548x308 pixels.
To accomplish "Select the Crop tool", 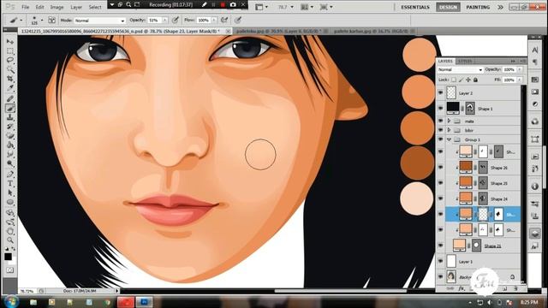I will click(10, 79).
